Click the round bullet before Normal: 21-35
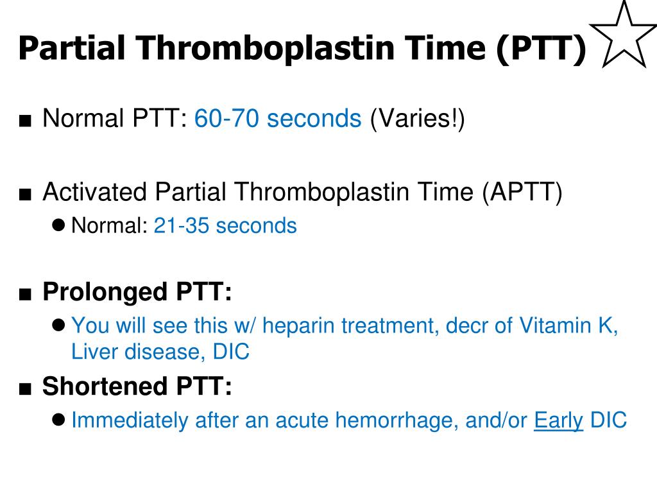Screen dimensions: 657x493 click(58, 225)
